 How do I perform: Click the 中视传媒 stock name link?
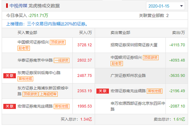tap(18, 6)
